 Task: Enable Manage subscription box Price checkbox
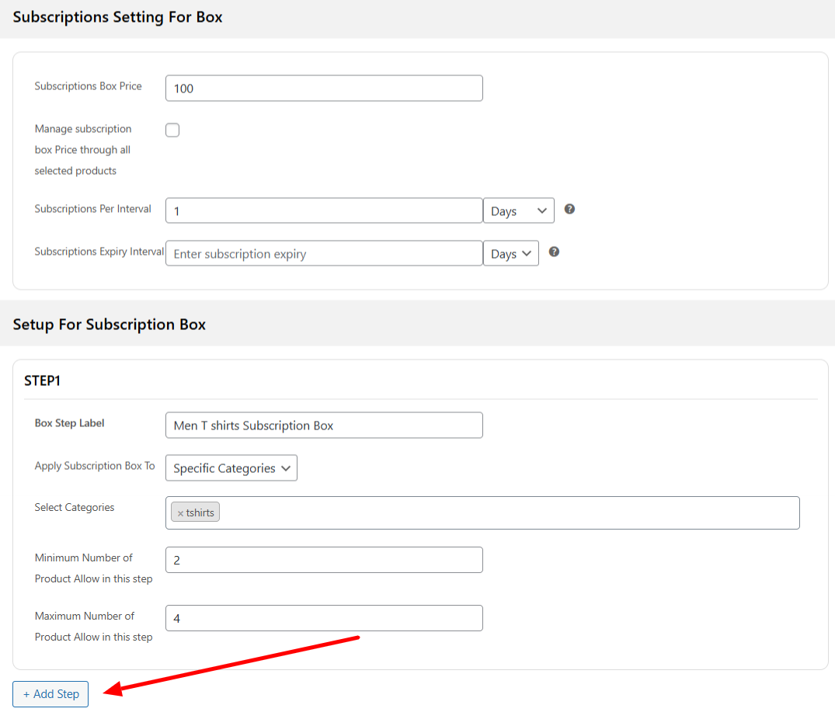(x=172, y=130)
